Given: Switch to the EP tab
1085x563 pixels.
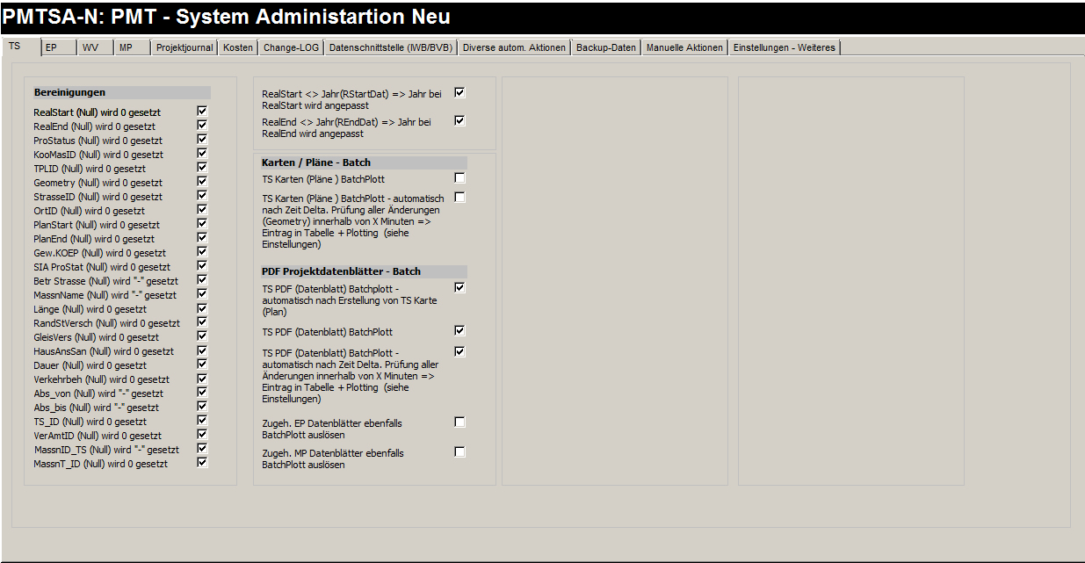Looking at the screenshot, I should pos(51,47).
